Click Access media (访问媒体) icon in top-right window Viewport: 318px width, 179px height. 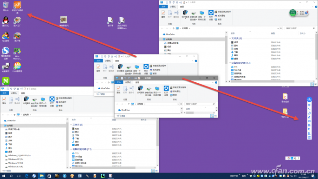click(185, 14)
